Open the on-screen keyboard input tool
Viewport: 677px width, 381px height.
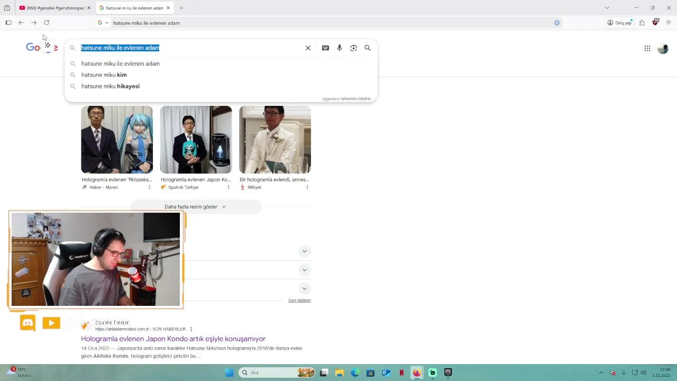point(325,48)
